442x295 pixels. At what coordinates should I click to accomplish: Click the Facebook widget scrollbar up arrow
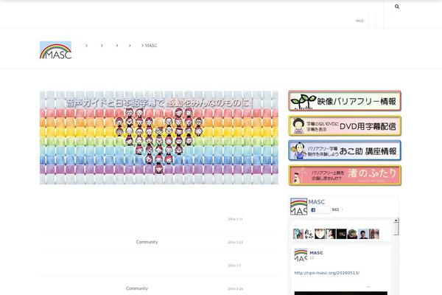click(396, 221)
